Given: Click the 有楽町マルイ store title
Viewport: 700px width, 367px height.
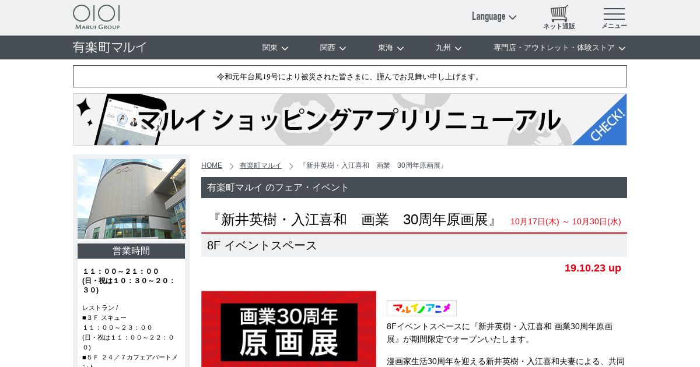Looking at the screenshot, I should [x=110, y=47].
